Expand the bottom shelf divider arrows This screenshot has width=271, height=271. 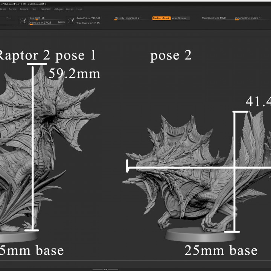(x=105, y=269)
